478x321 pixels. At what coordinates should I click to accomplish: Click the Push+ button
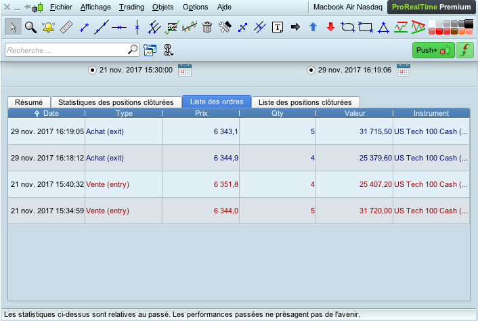click(x=433, y=50)
